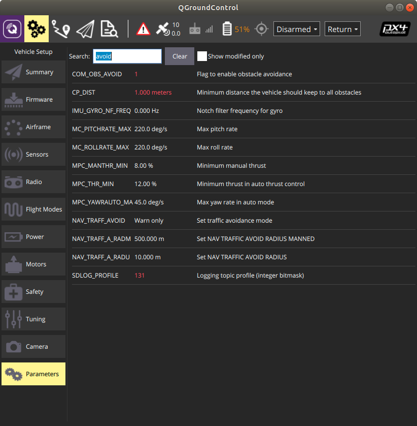This screenshot has width=417, height=426.
Task: Show RC radio signal strength indicator
Action: click(201, 29)
